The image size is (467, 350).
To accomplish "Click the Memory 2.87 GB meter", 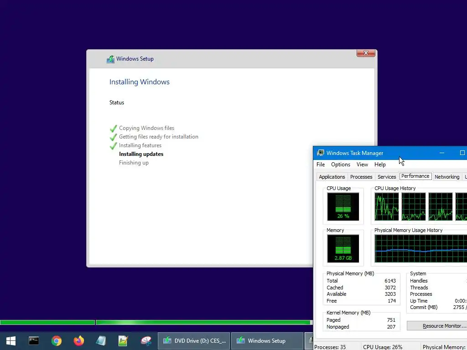I will (x=343, y=248).
